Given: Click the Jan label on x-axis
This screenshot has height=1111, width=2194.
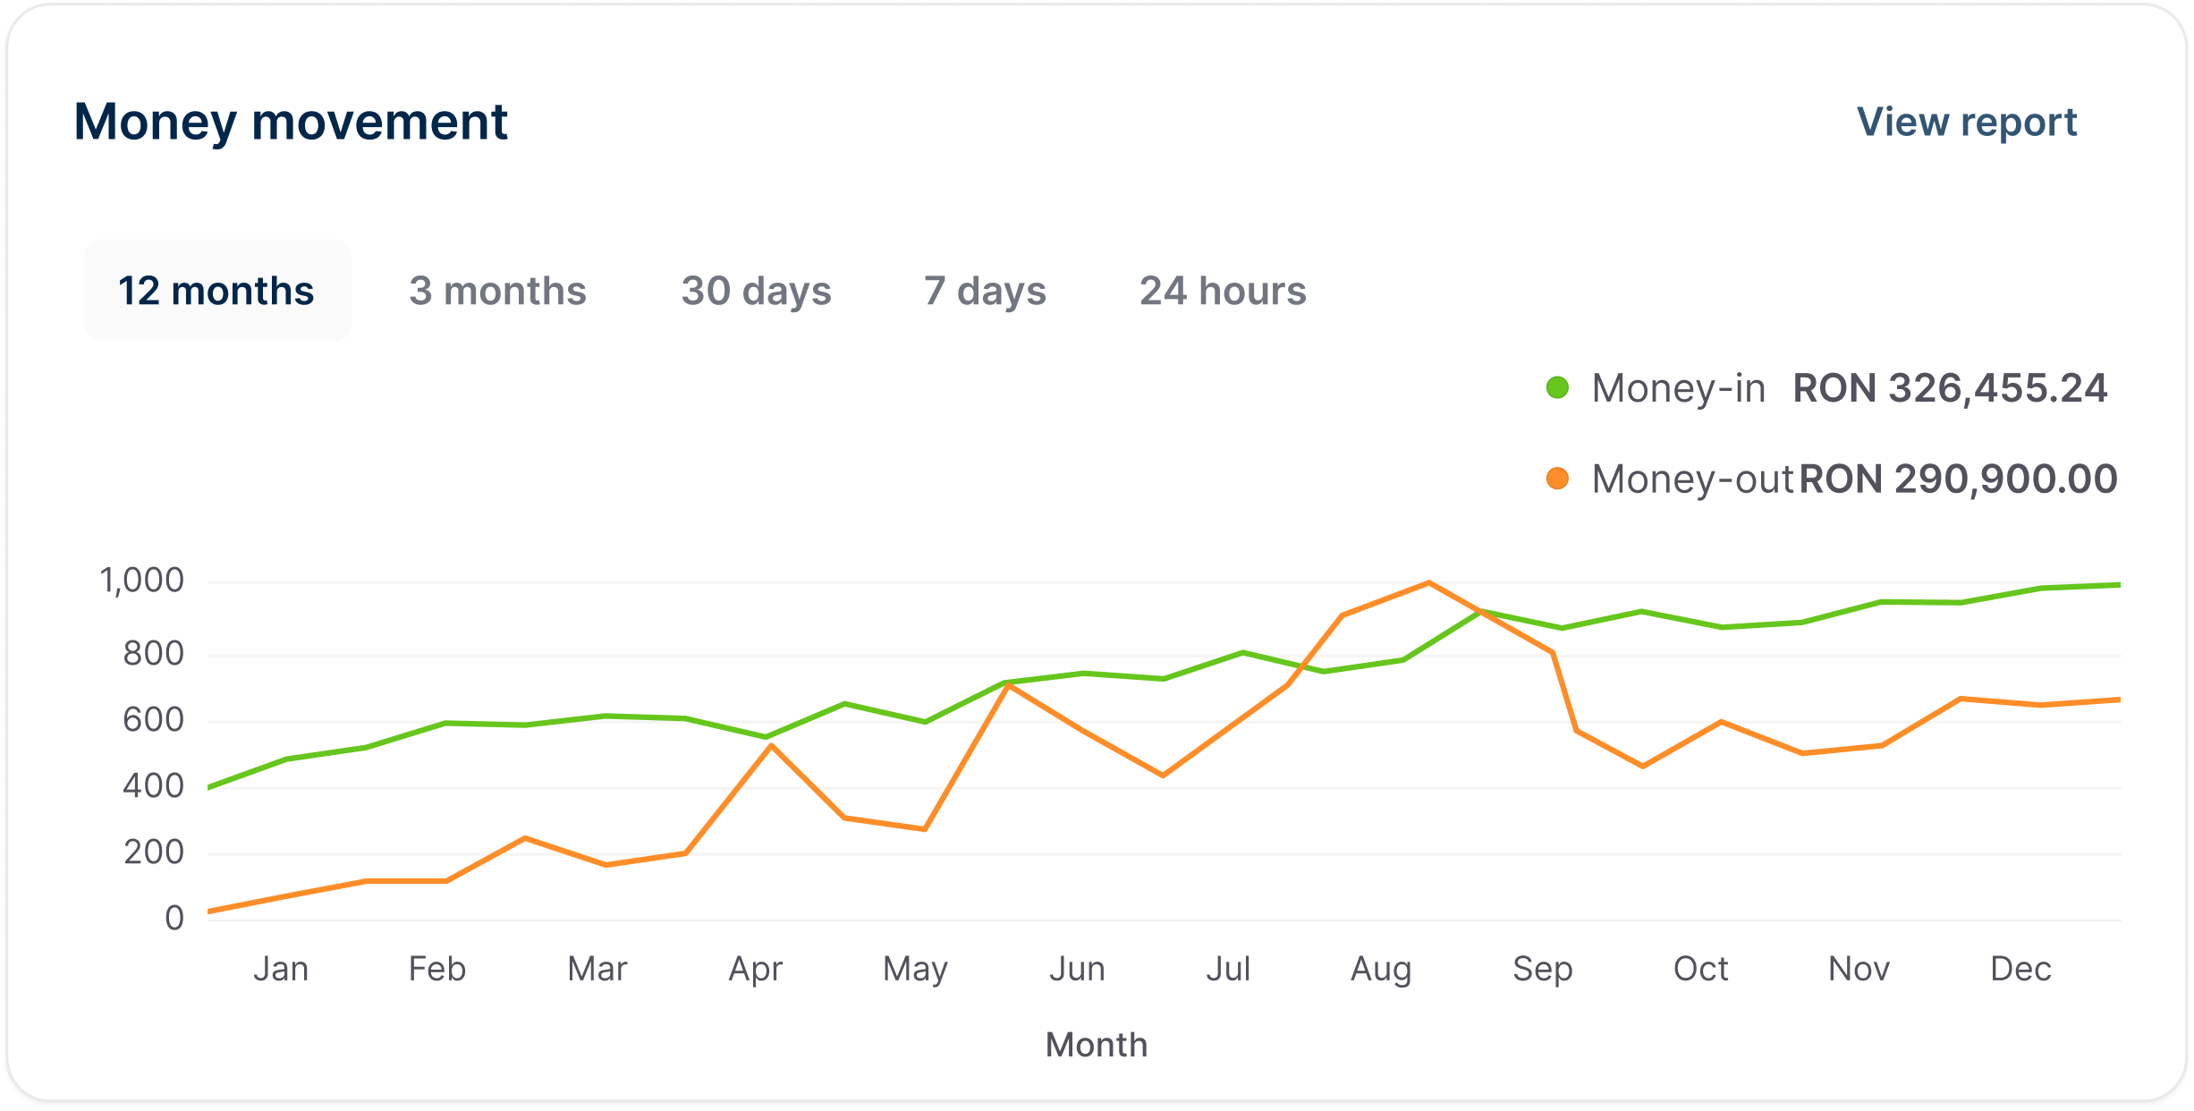Looking at the screenshot, I should click(281, 969).
